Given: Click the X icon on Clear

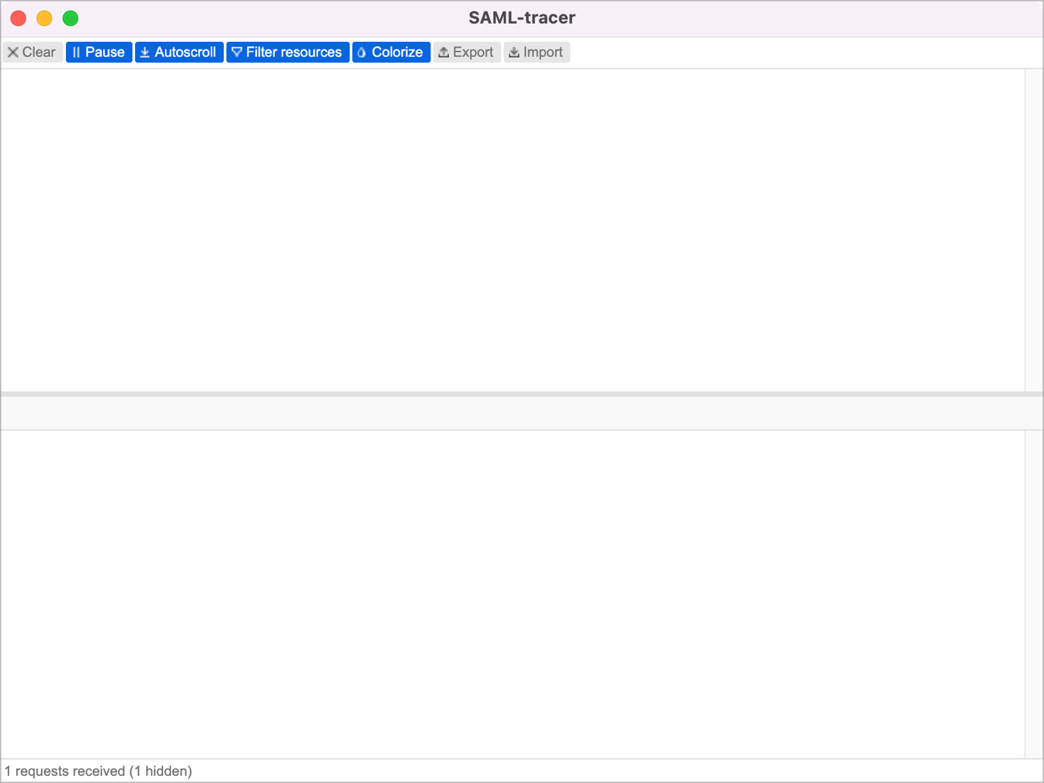Looking at the screenshot, I should (13, 52).
